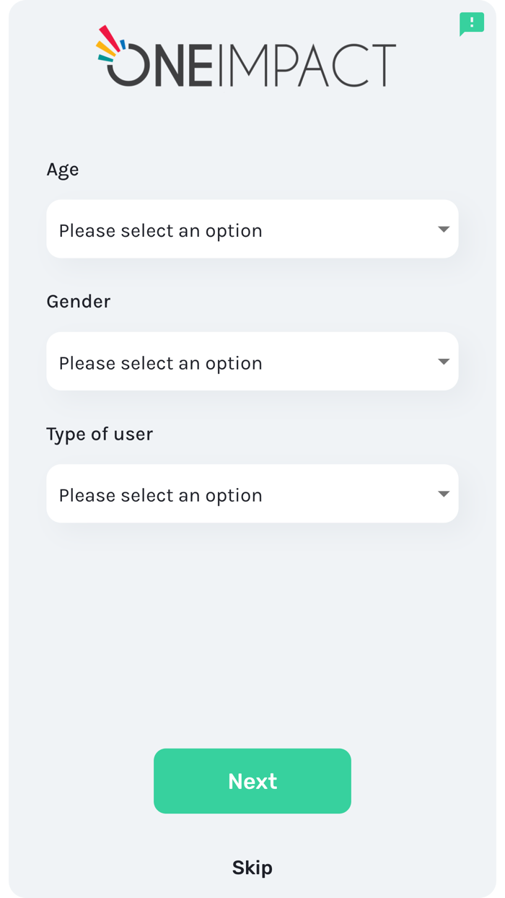
Task: Click the IMPACT word in the logo
Action: [307, 65]
